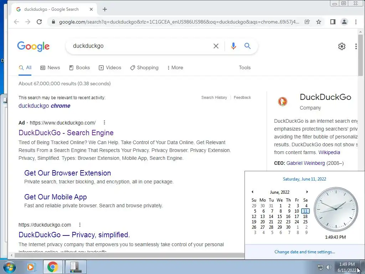365x274 pixels.
Task: Select June 15 in the calendar
Action: click(x=279, y=217)
